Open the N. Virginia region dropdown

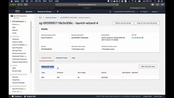(x=145, y=11)
